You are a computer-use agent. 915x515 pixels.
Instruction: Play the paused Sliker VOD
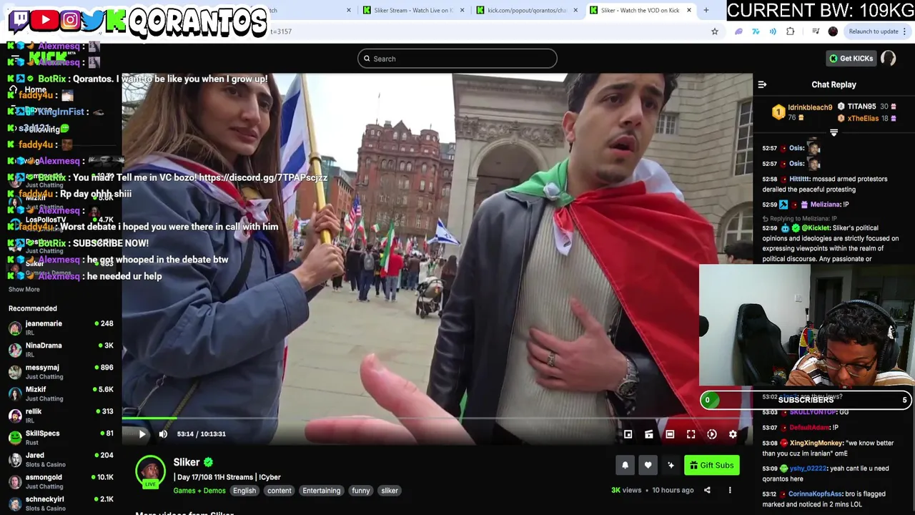tap(142, 433)
